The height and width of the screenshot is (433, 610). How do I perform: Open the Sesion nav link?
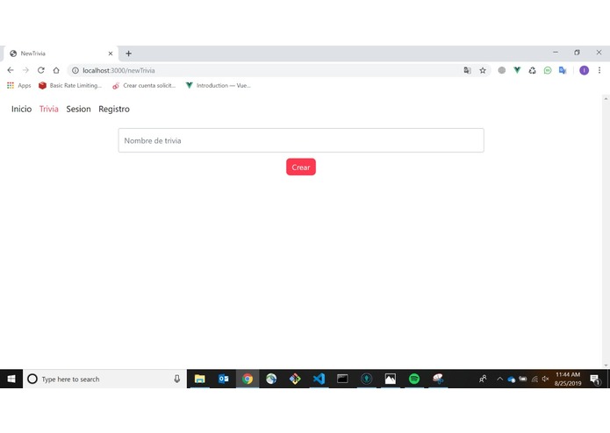pos(79,109)
